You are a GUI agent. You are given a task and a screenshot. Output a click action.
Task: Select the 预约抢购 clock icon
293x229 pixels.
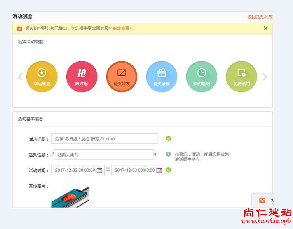(202, 77)
